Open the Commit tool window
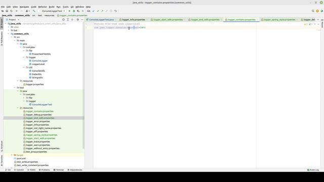The width and height of the screenshot is (324, 182). coord(19,170)
